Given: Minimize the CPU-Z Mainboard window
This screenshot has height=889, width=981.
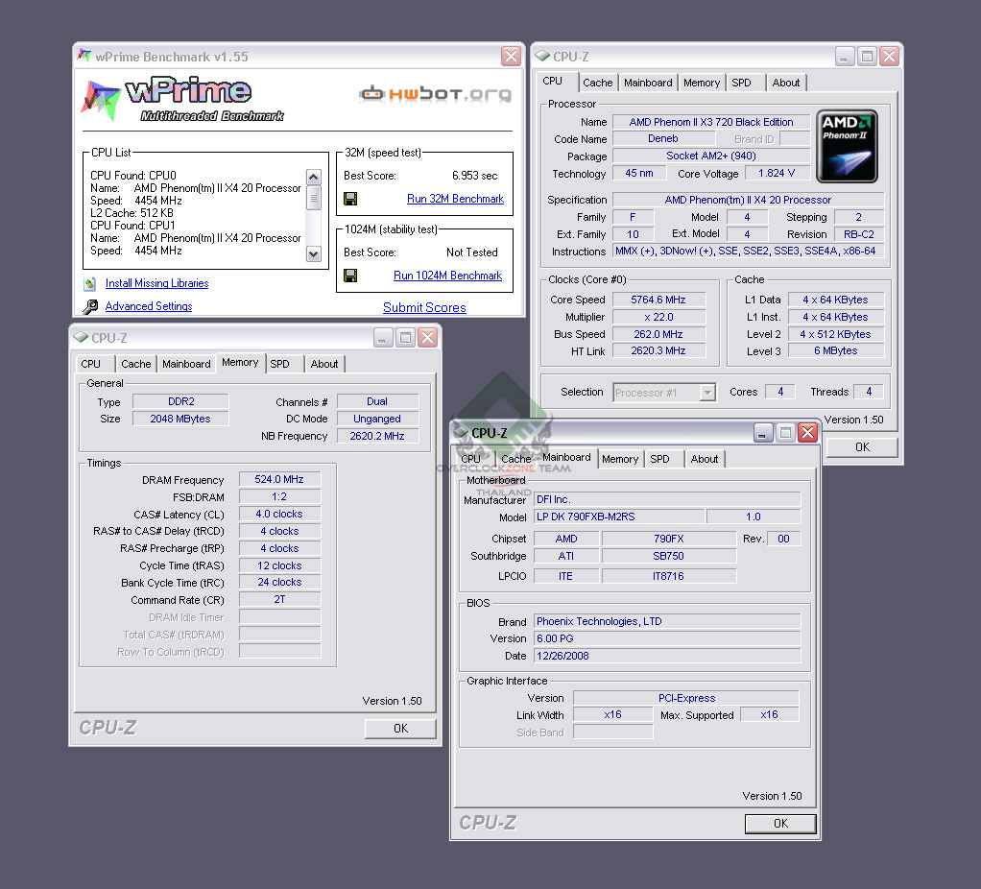Looking at the screenshot, I should coord(763,432).
